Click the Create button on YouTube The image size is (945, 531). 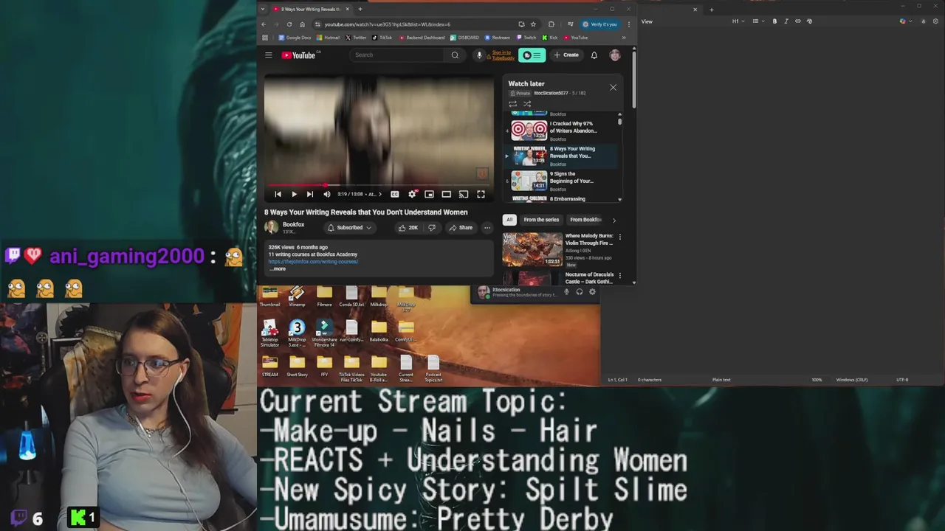[566, 55]
